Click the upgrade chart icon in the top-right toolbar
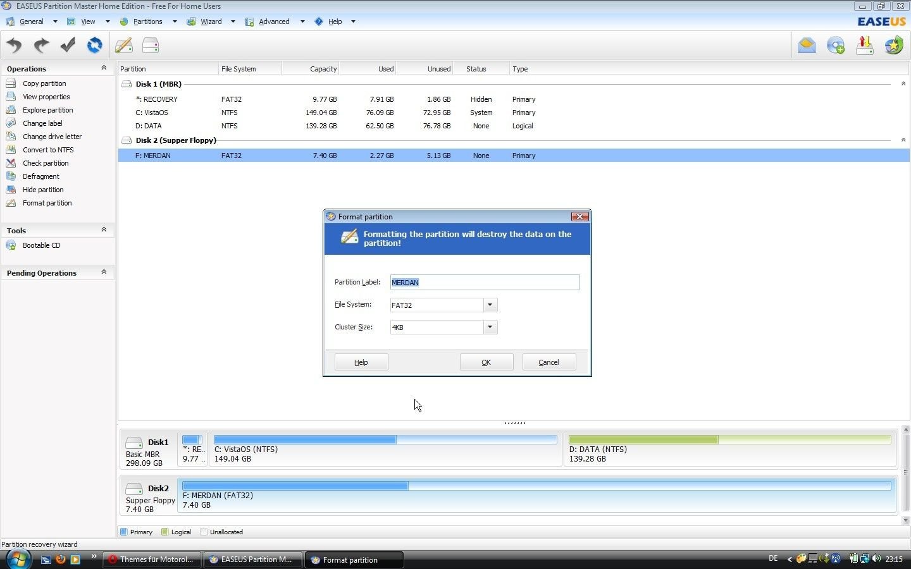Image resolution: width=911 pixels, height=569 pixels. (x=865, y=46)
